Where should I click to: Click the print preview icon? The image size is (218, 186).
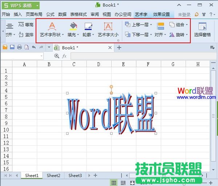tap(27, 47)
